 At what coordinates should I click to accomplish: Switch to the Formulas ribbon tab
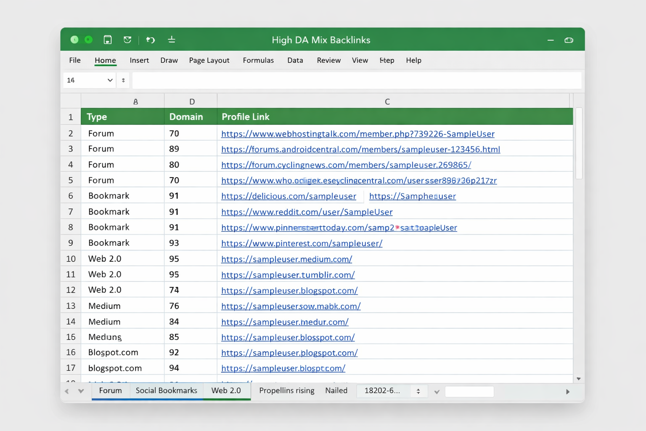pos(258,60)
